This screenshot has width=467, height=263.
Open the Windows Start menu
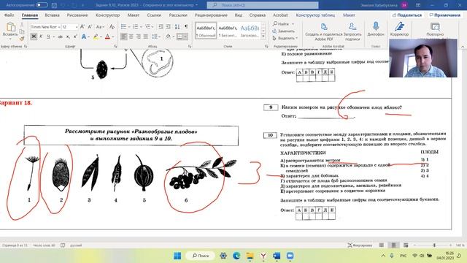pos(177,256)
